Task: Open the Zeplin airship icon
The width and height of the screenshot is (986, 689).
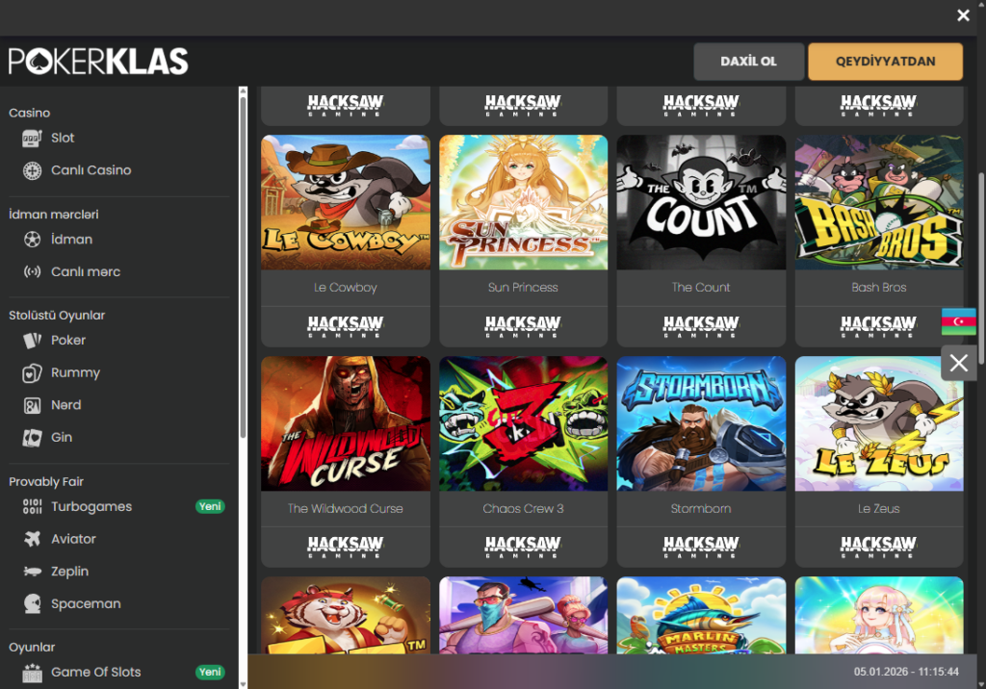Action: click(x=32, y=572)
